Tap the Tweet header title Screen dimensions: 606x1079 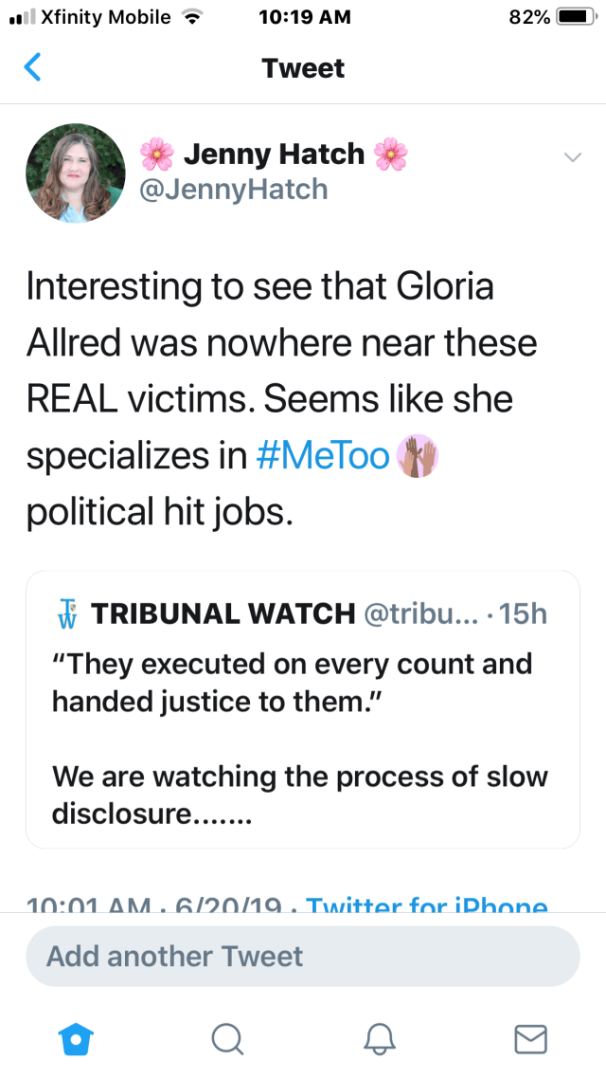(303, 68)
